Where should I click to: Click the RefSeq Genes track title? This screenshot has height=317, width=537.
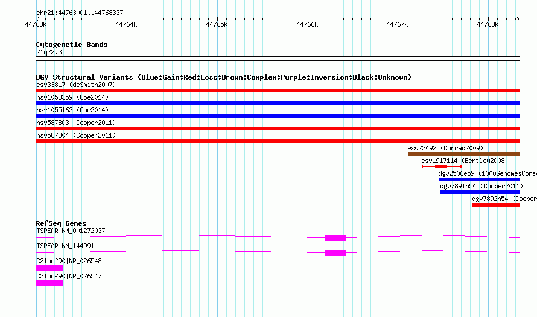pyautogui.click(x=61, y=223)
